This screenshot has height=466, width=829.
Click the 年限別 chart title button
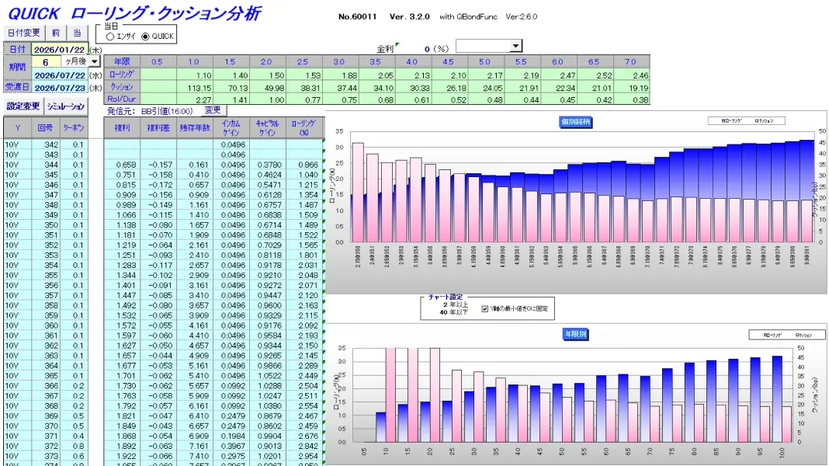click(575, 334)
